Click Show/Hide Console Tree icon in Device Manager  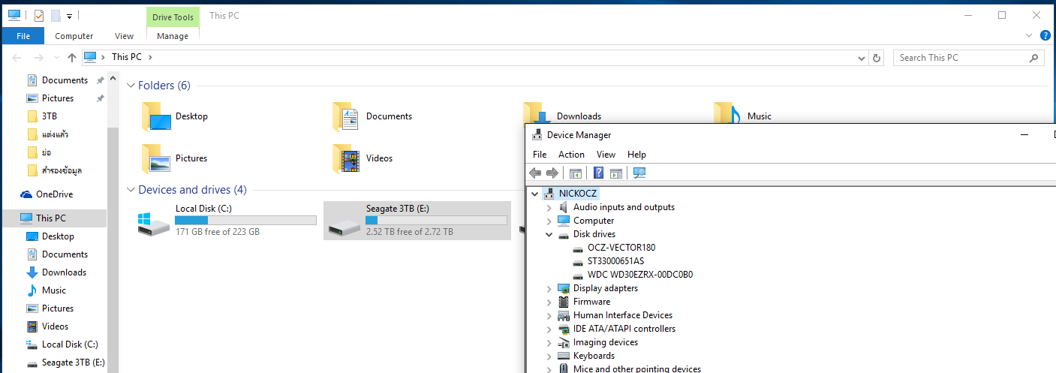[576, 173]
